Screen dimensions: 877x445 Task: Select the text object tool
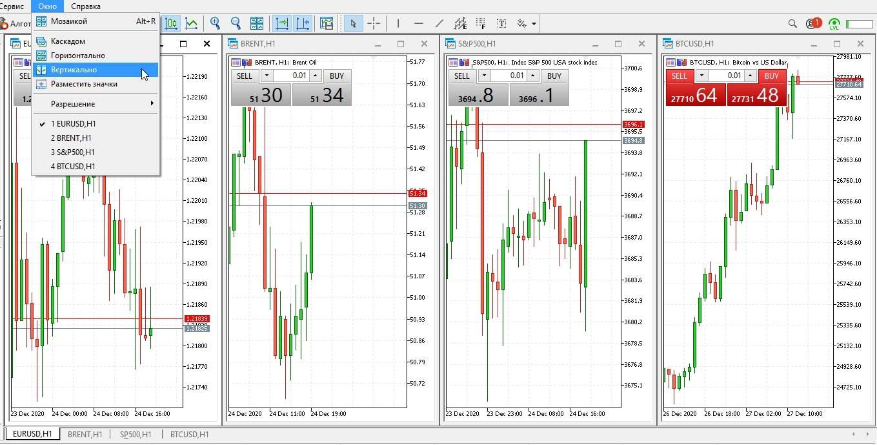pos(501,24)
